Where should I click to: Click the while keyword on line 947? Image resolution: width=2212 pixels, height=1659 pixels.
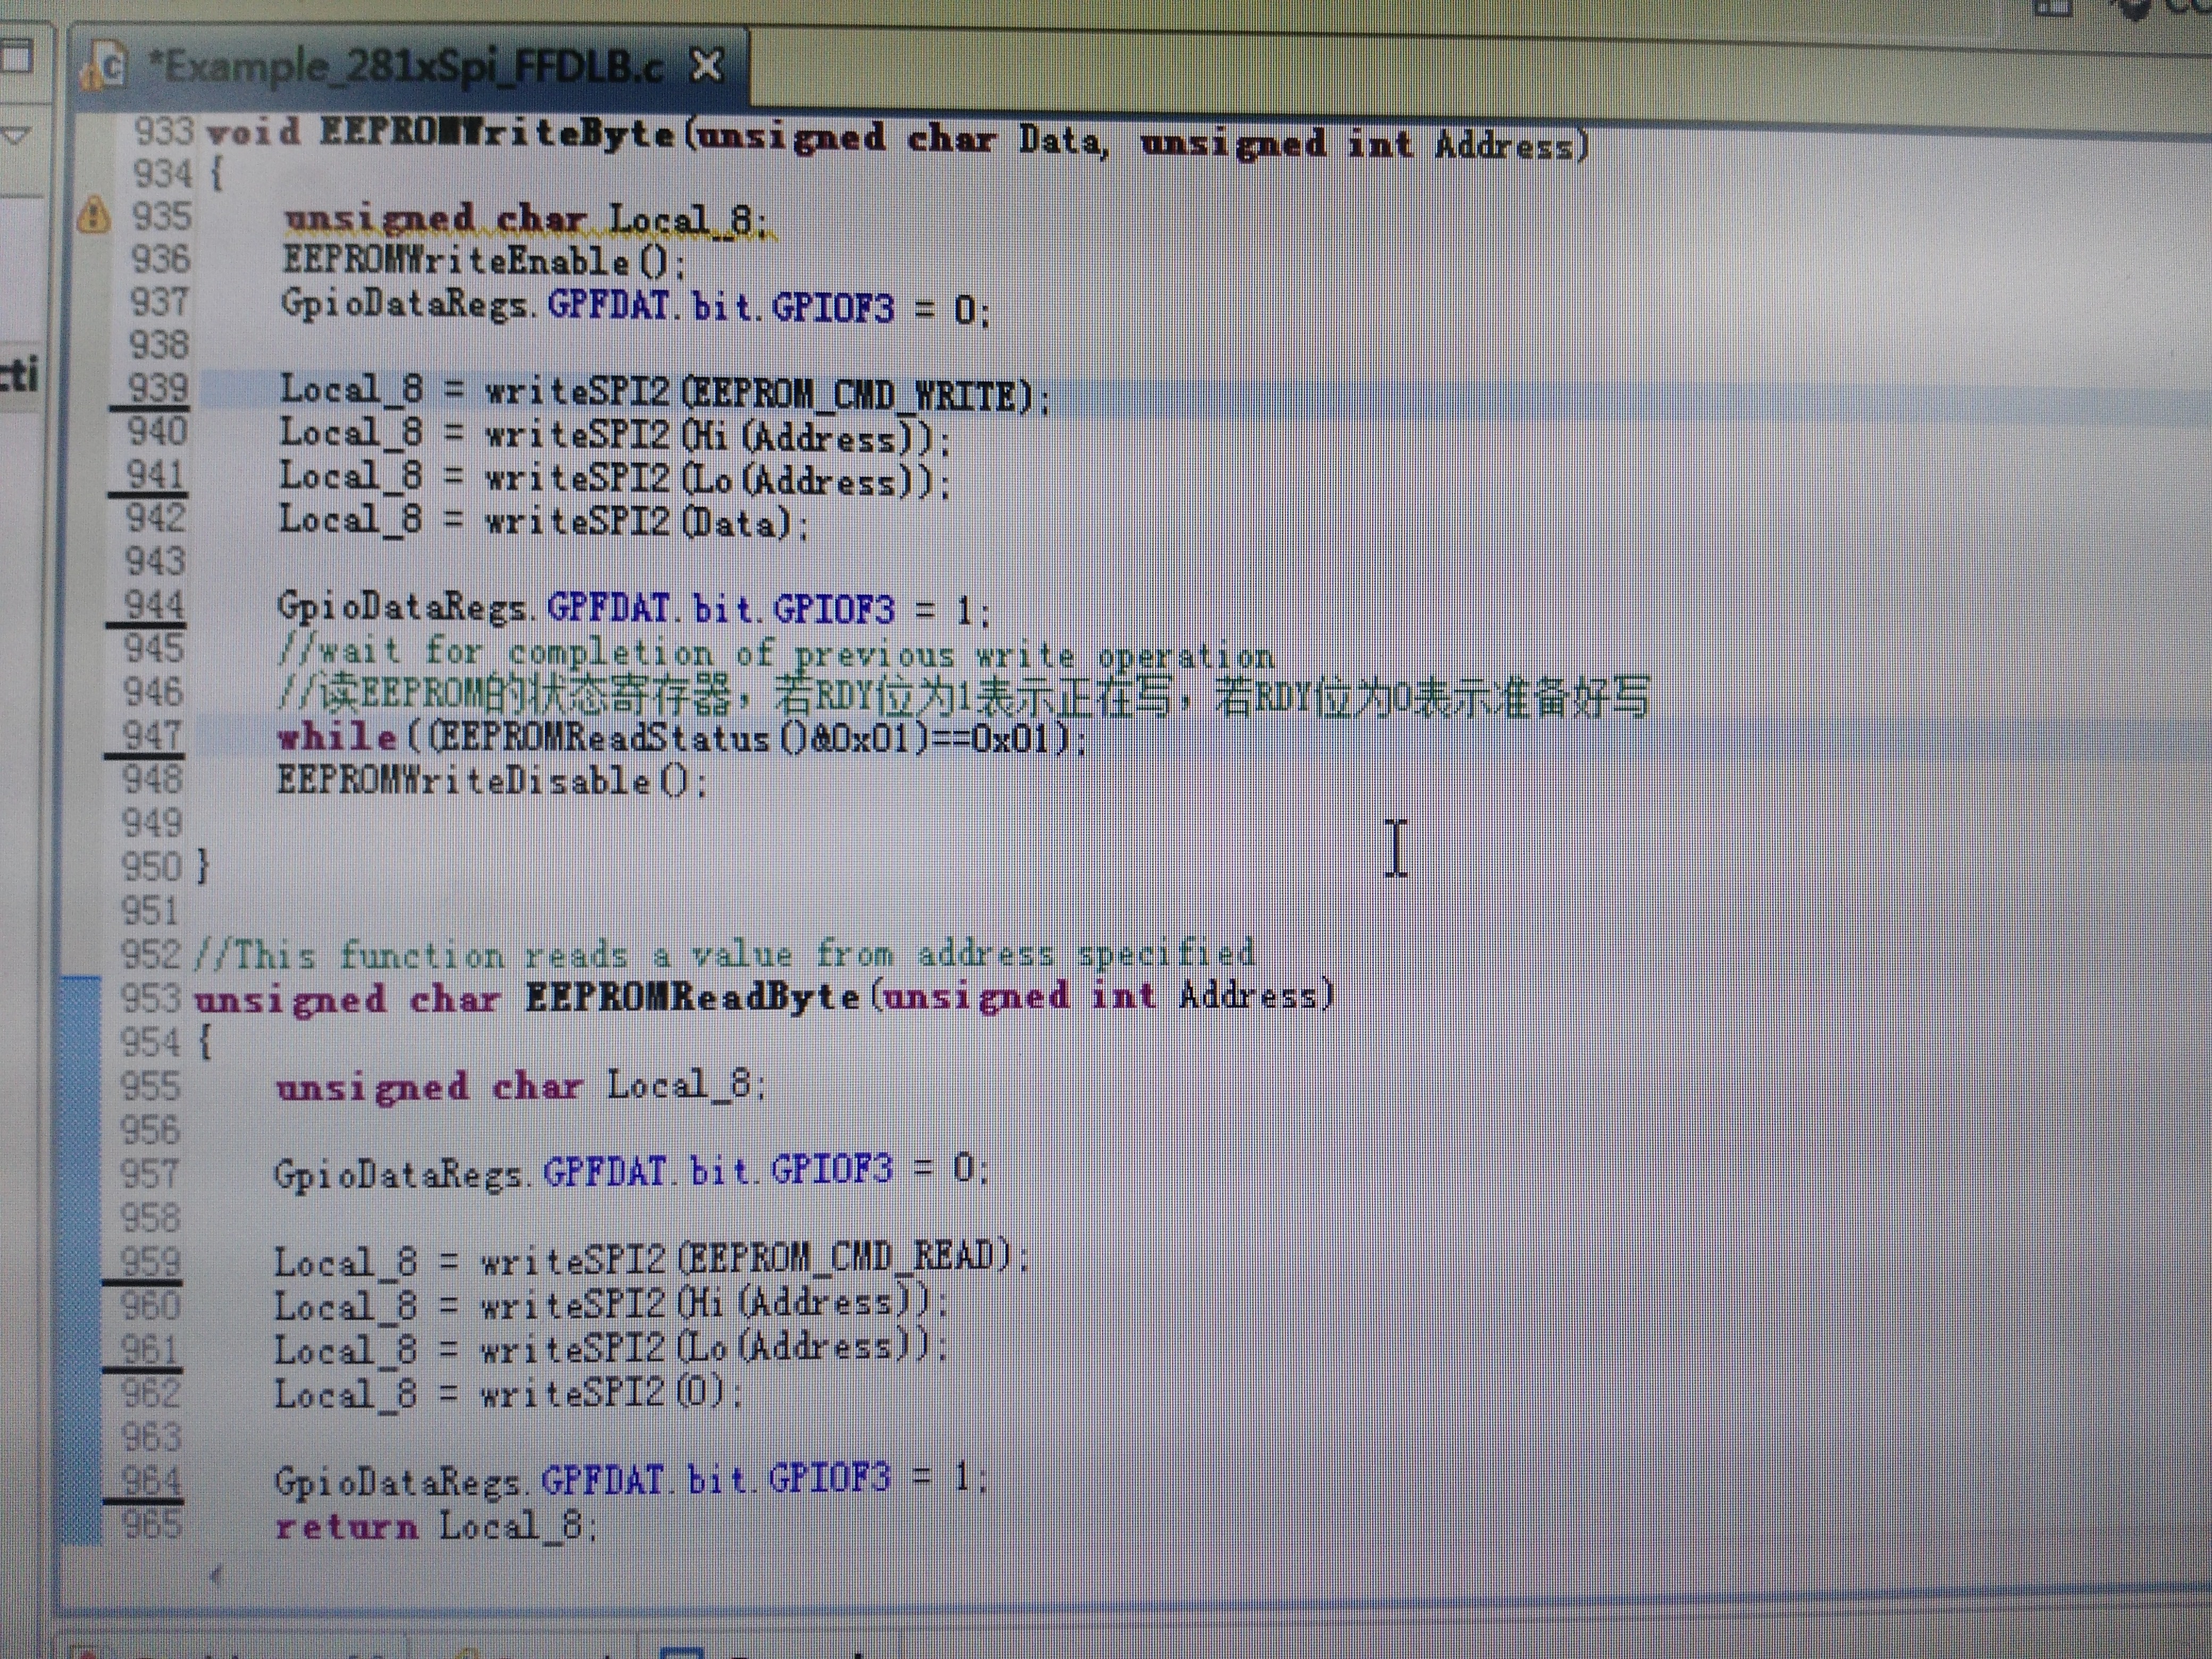click(337, 738)
